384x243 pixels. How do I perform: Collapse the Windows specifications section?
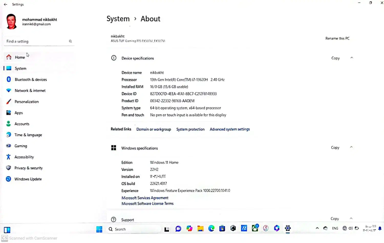(x=351, y=147)
